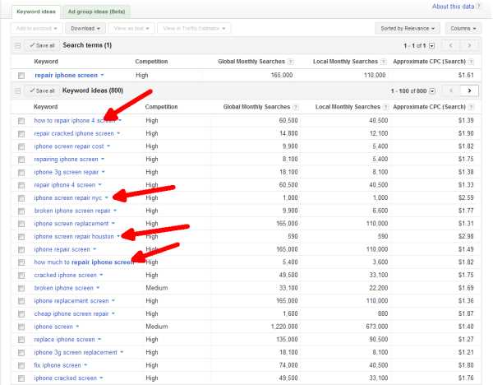Go to next page of Keyword ideas
The width and height of the screenshot is (493, 385).
(x=469, y=90)
